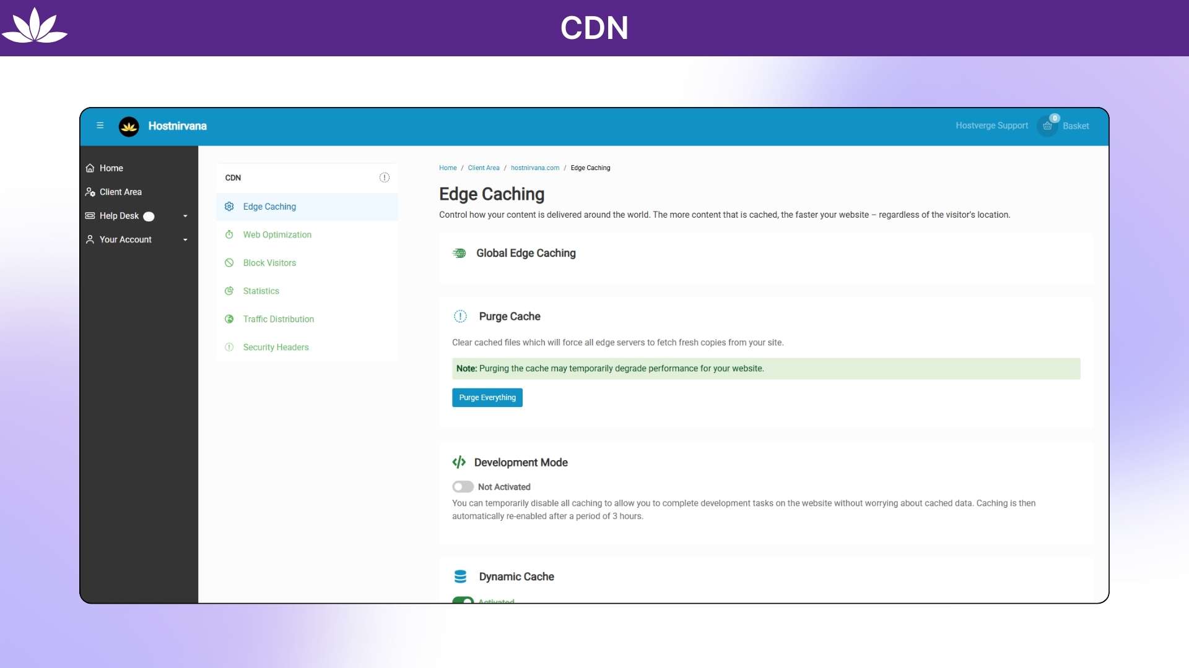Screen dimensions: 1189x668
Task: Click the Home house icon in sidebar
Action: point(90,168)
